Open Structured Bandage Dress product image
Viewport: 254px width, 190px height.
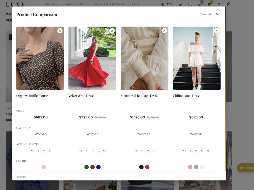(x=145, y=58)
